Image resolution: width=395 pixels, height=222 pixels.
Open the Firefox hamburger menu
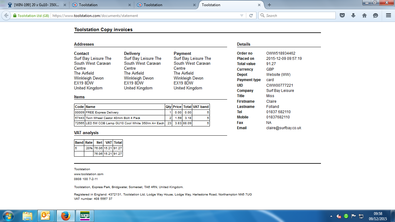click(389, 15)
